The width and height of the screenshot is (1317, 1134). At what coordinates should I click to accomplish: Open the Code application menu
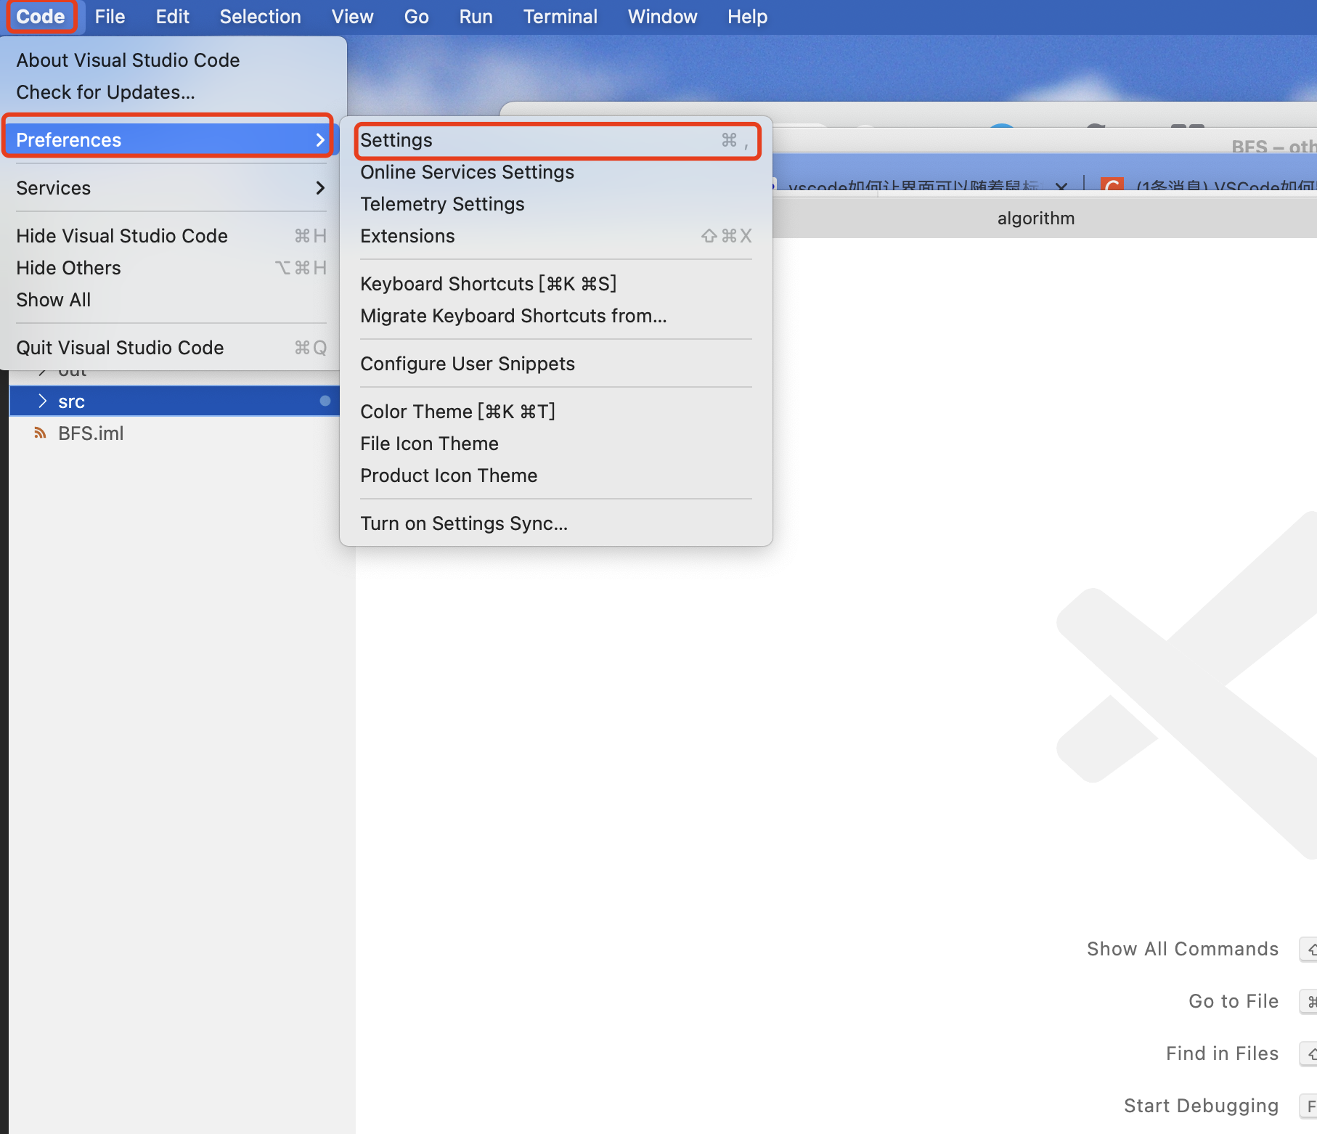[x=41, y=16]
